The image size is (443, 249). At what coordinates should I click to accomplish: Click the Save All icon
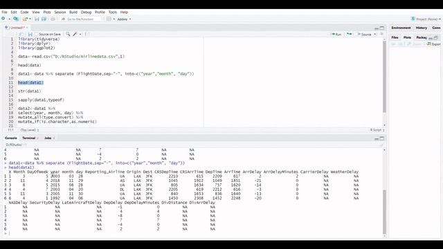[44, 19]
